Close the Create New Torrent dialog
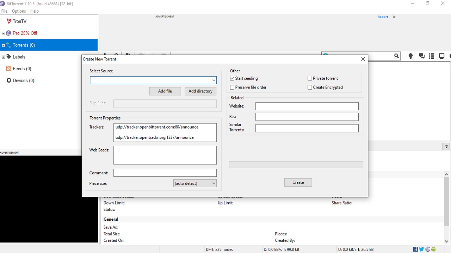Screen dimensions: 451x253 click(363, 59)
